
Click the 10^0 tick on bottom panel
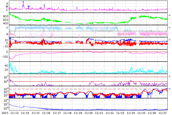6,108
